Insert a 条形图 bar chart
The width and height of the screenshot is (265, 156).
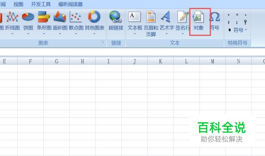click(x=44, y=23)
